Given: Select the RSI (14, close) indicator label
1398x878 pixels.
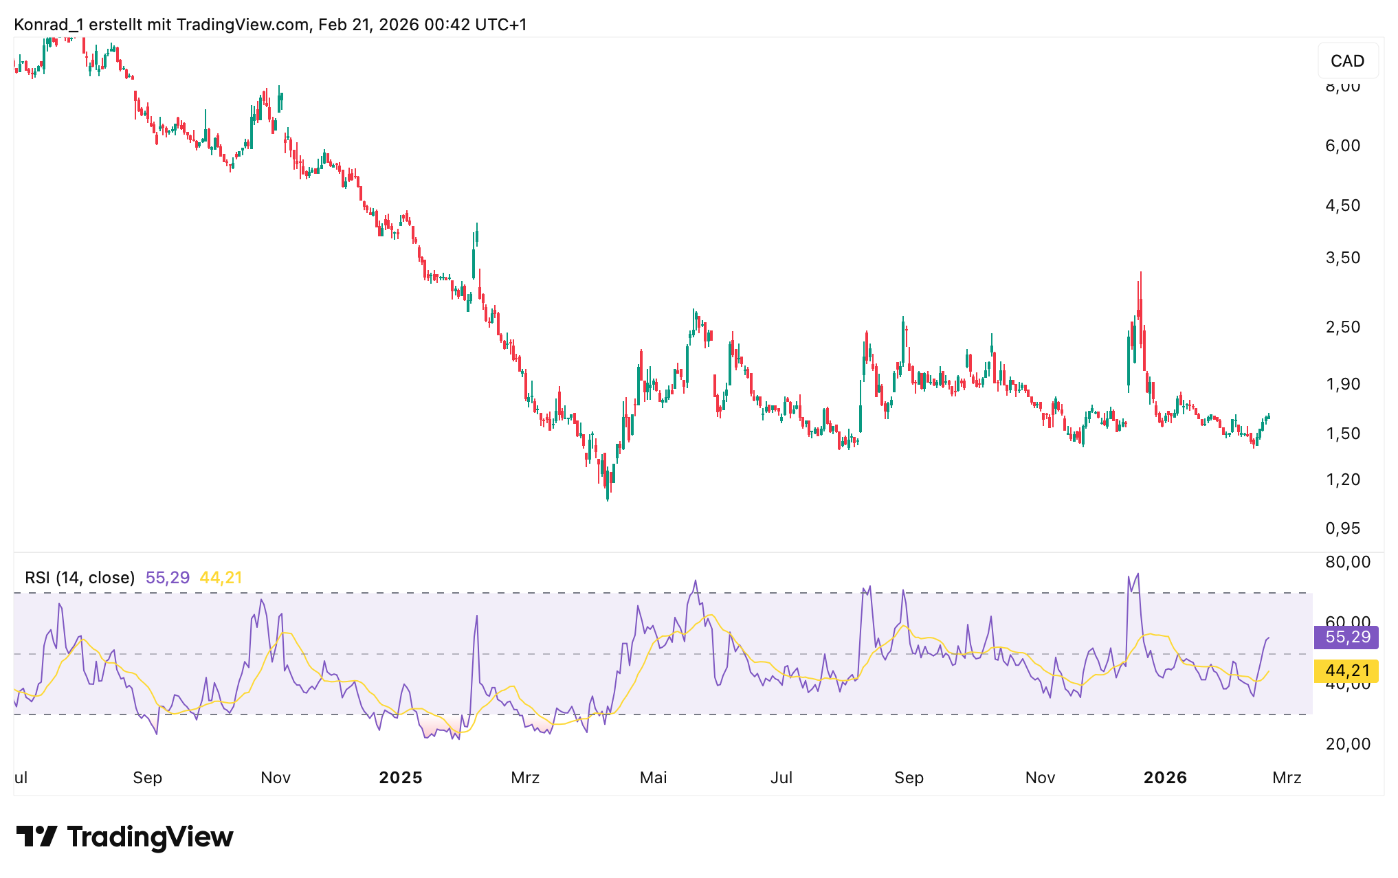Looking at the screenshot, I should tap(80, 578).
